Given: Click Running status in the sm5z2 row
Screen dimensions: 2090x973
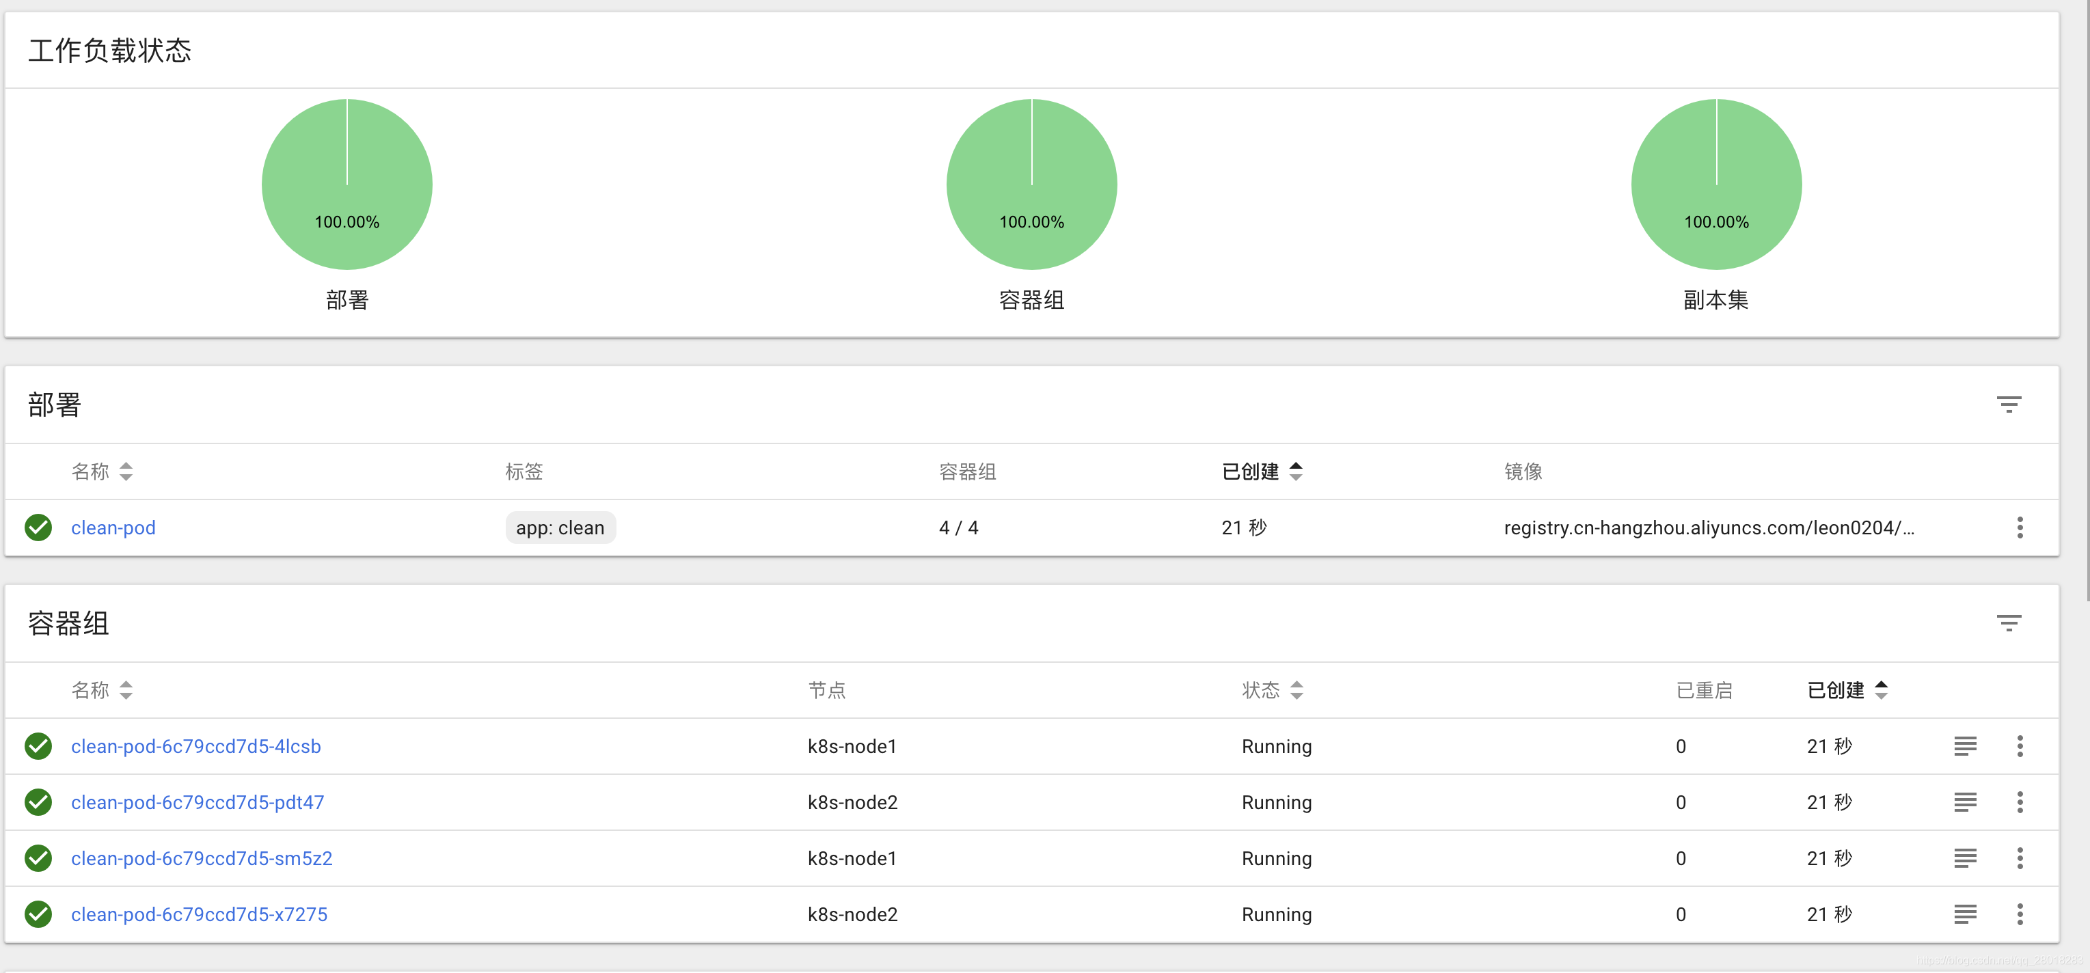Looking at the screenshot, I should pos(1277,858).
